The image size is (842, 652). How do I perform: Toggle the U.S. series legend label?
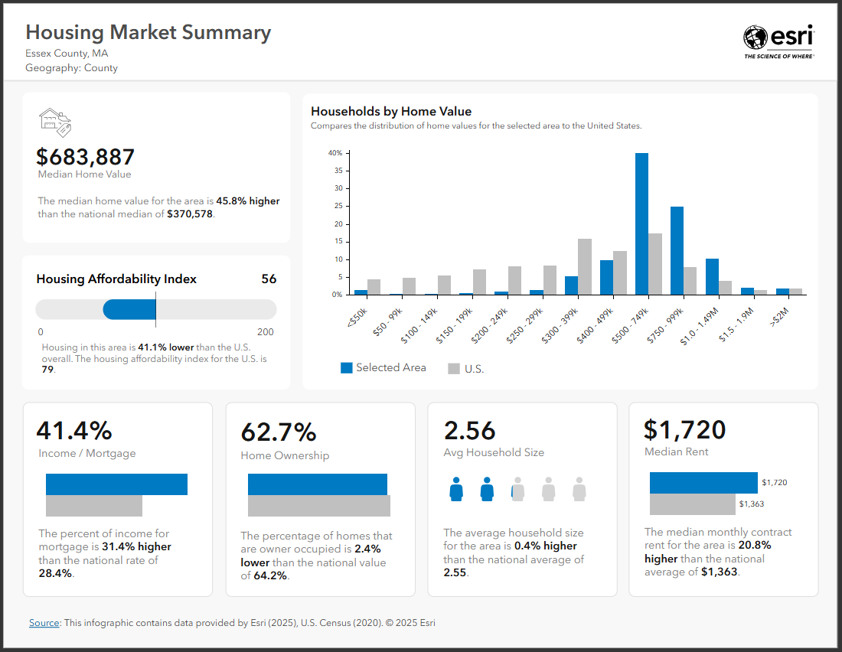(474, 369)
